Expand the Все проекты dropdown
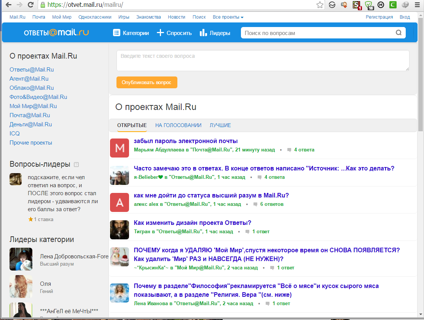Viewport: 424px width, 320px height. (x=228, y=17)
